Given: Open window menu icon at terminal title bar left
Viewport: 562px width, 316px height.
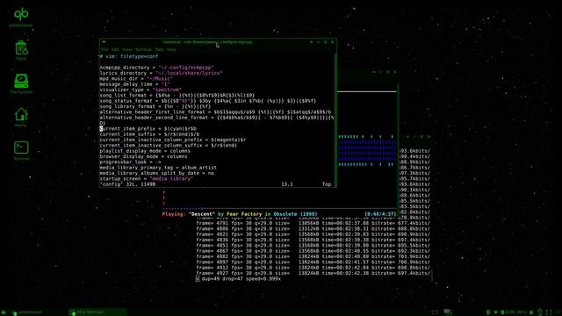Looking at the screenshot, I should (104, 42).
